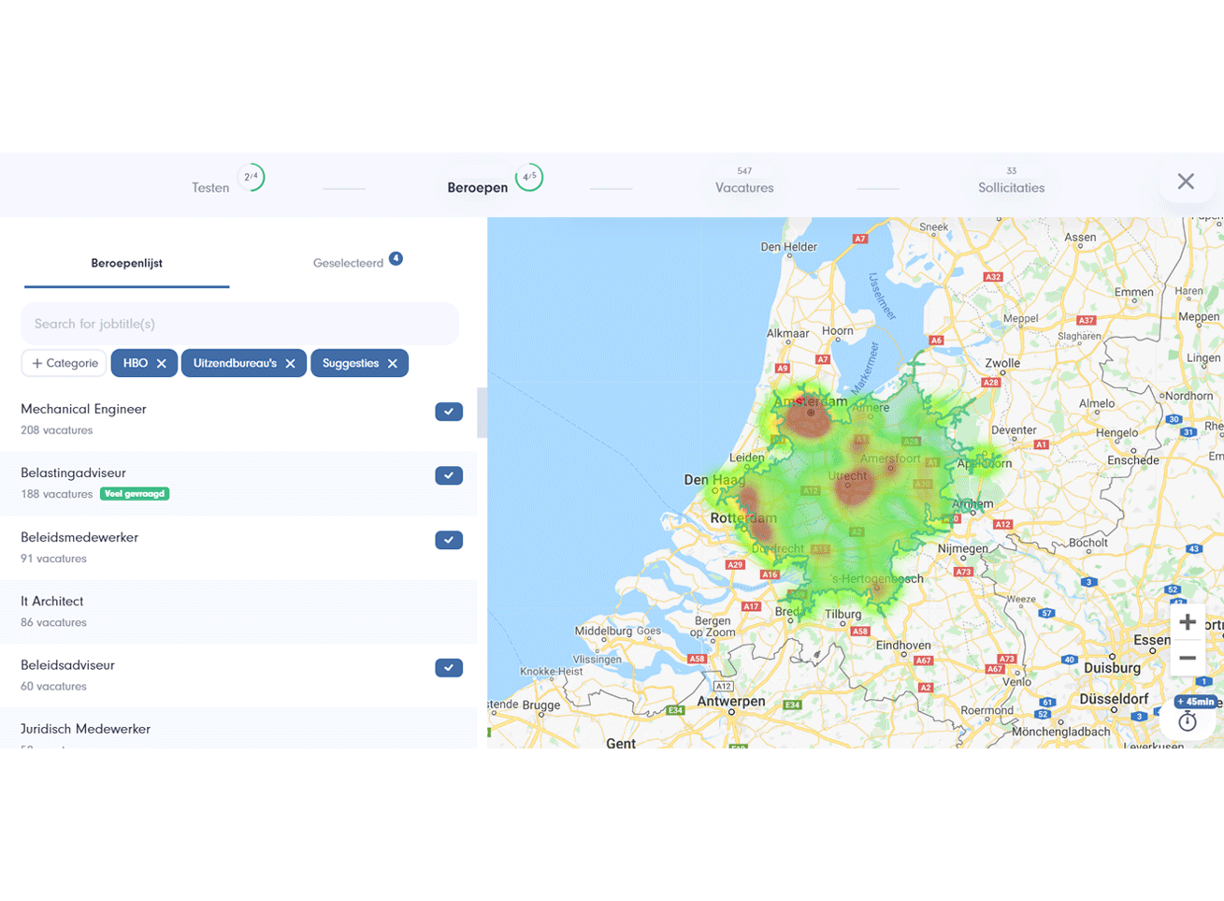This screenshot has height=901, width=1224.
Task: Click Antwerpen on the map
Action: coord(731,701)
